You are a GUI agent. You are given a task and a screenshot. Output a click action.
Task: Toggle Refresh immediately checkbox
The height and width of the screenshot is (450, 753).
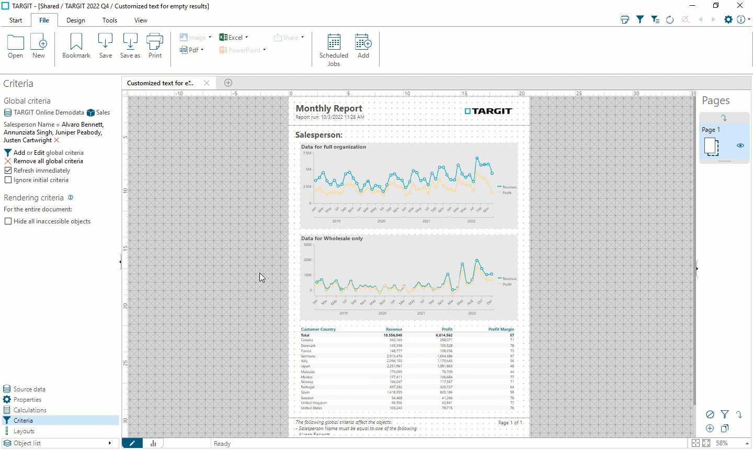[x=8, y=171]
